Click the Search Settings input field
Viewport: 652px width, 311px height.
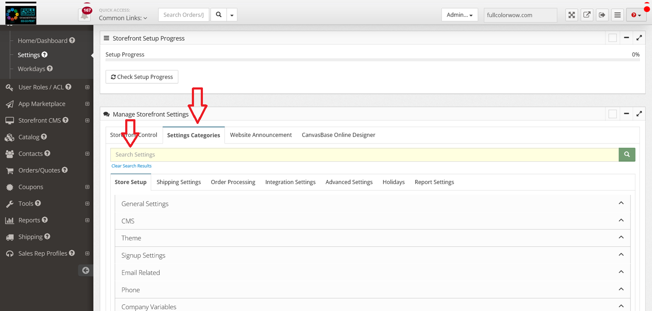pyautogui.click(x=364, y=154)
